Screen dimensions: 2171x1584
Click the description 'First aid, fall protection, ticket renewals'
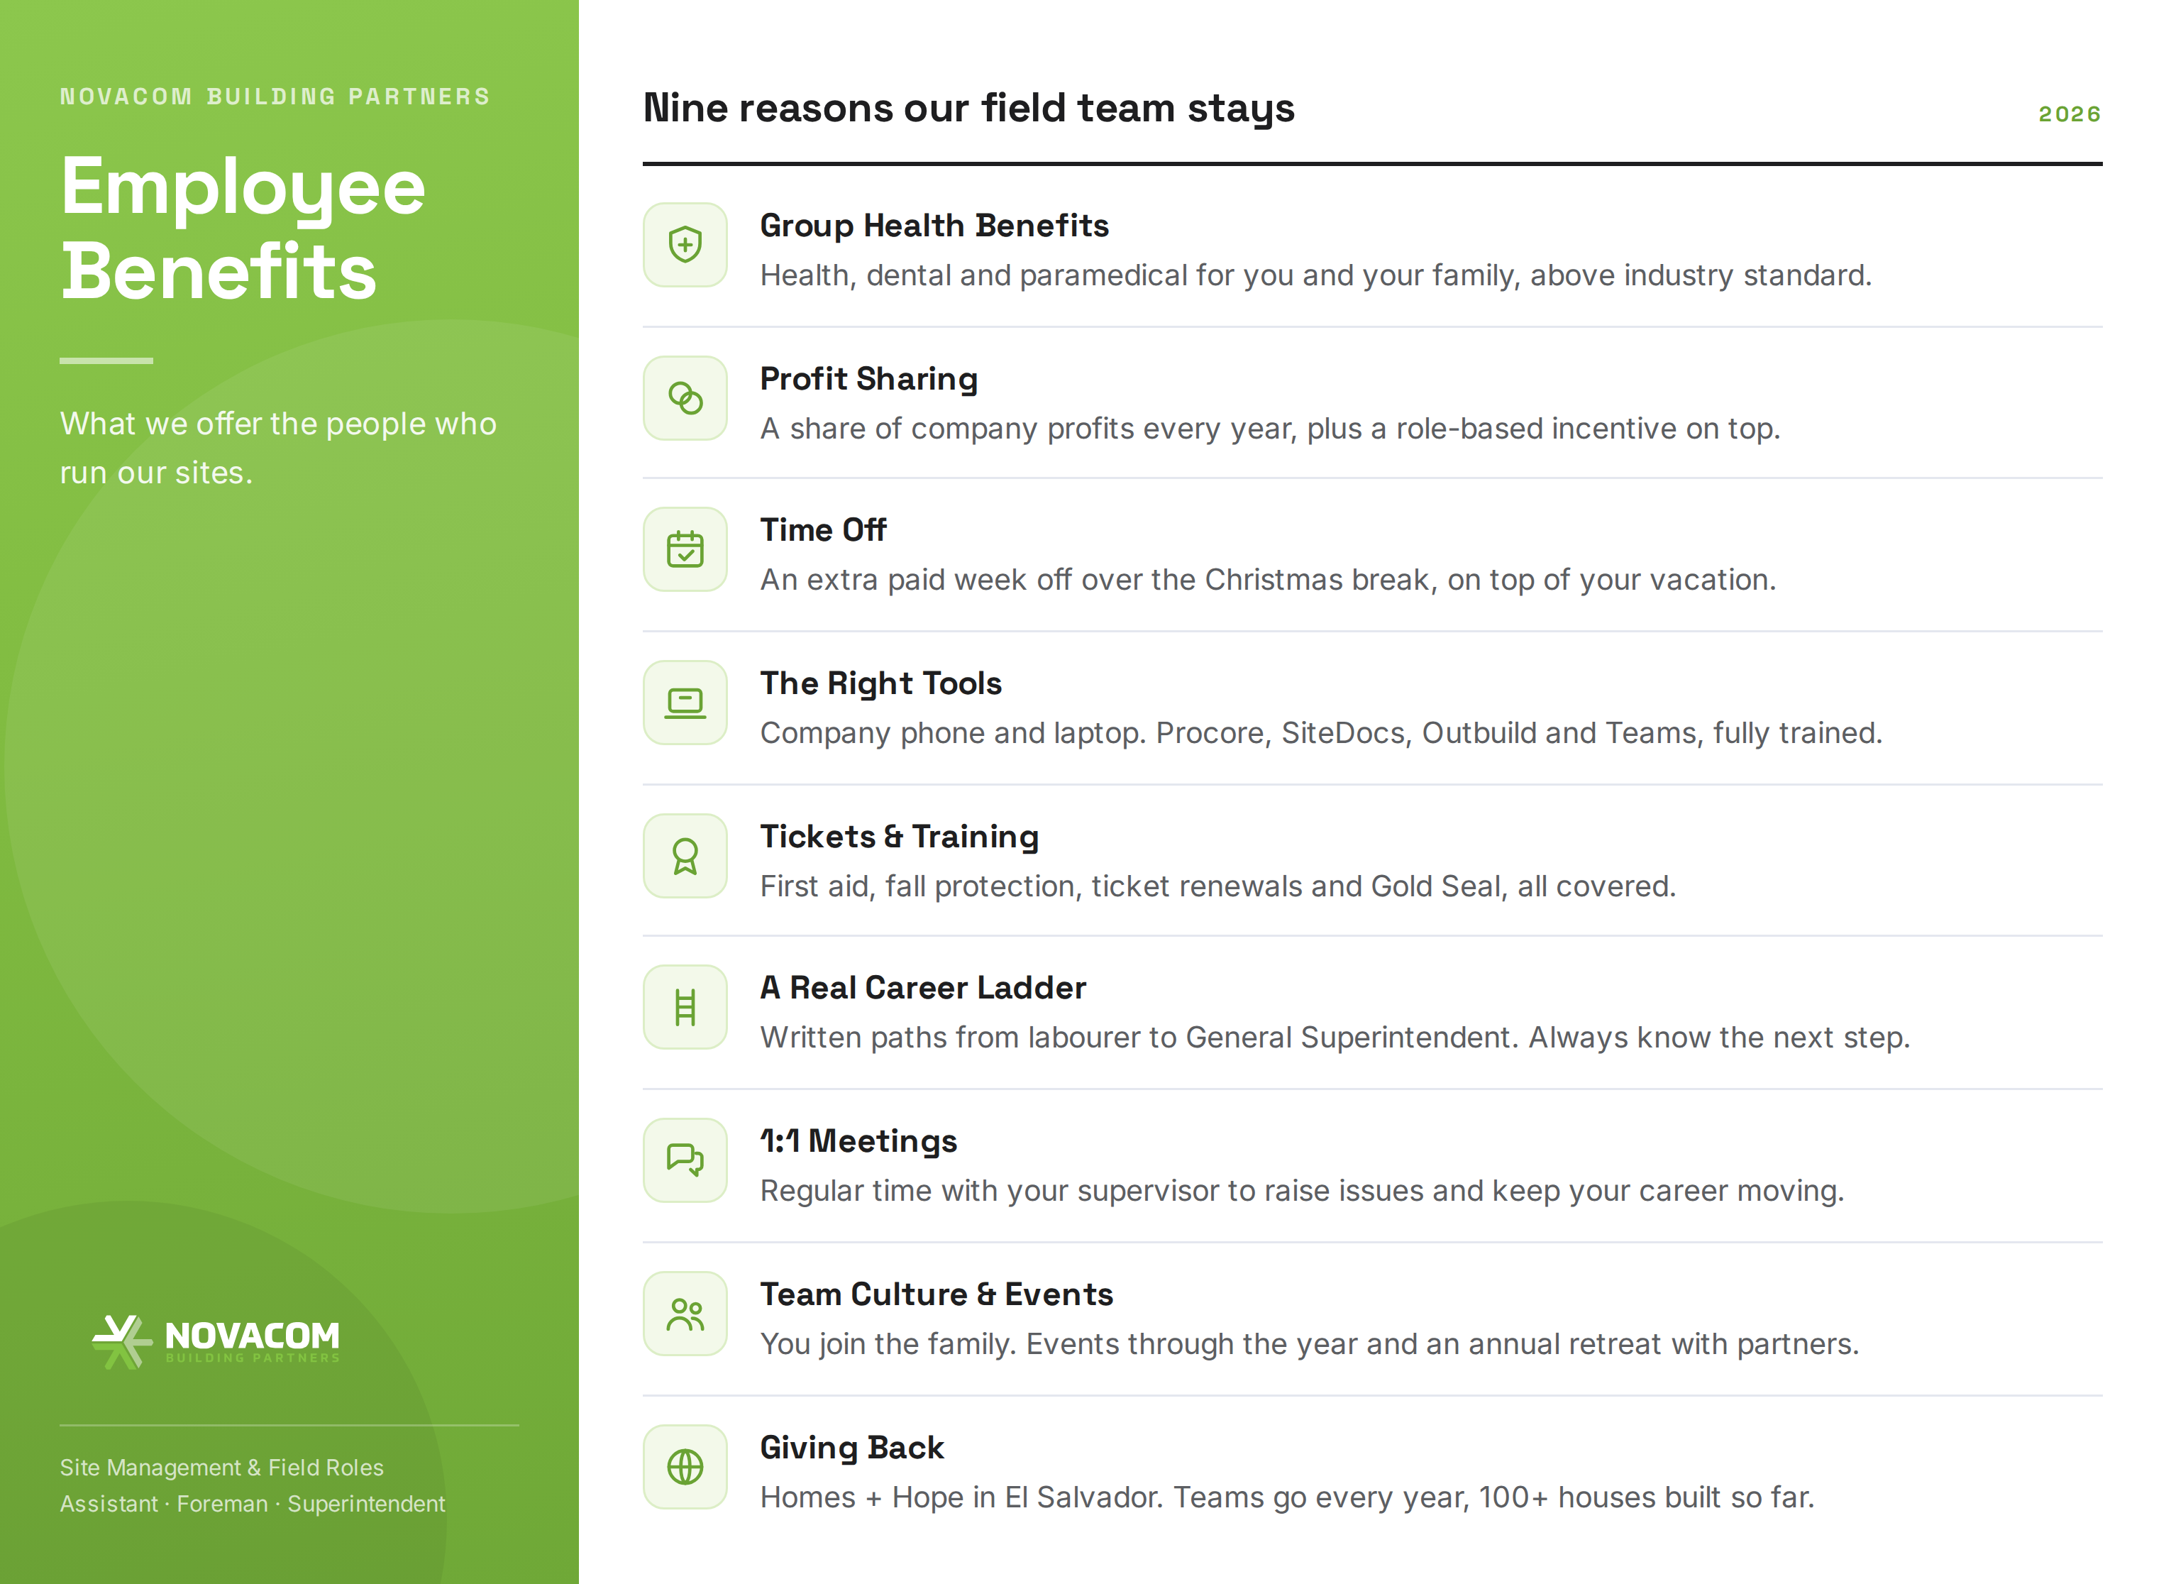(1218, 887)
